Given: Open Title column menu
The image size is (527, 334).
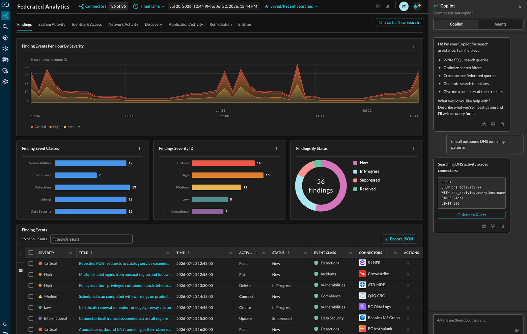Looking at the screenshot, I should click(x=168, y=253).
